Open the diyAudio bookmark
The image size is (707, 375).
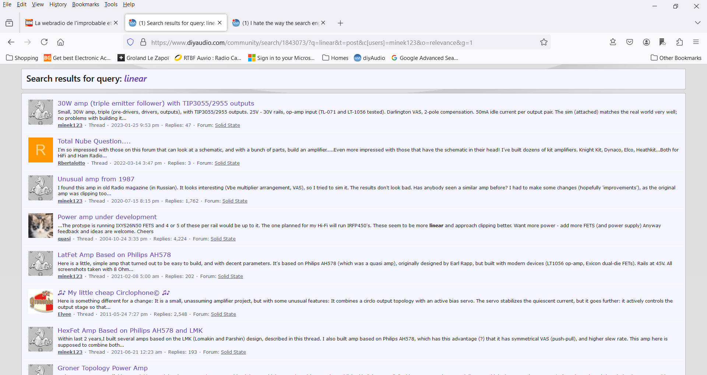click(x=370, y=58)
